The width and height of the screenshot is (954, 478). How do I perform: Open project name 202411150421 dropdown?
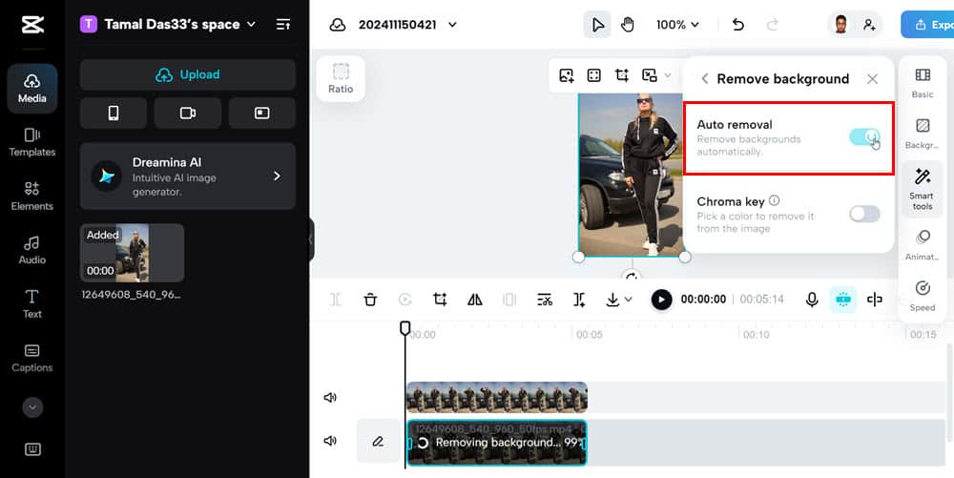pyautogui.click(x=407, y=25)
